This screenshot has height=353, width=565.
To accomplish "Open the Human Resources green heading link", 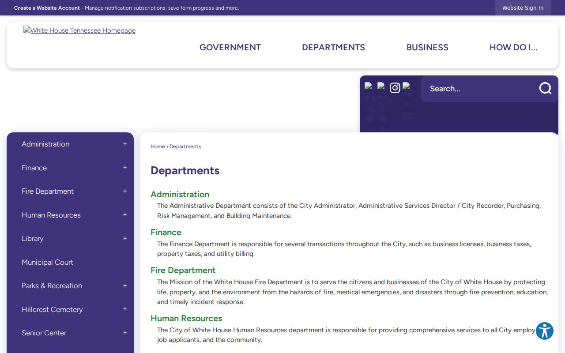I will tap(186, 318).
